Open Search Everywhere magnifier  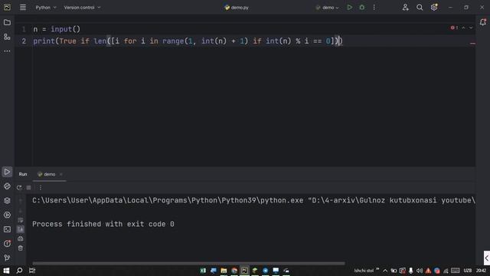[420, 7]
